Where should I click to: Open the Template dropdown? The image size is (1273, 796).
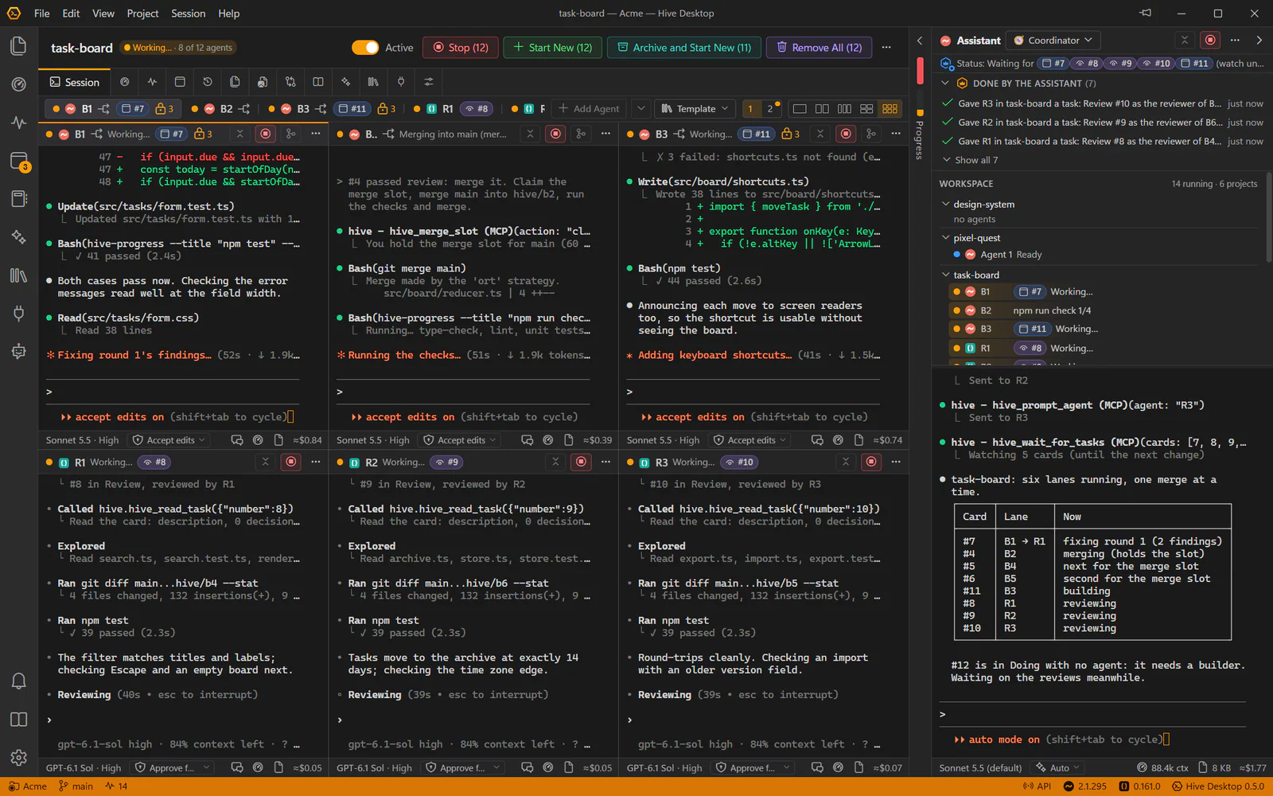695,109
